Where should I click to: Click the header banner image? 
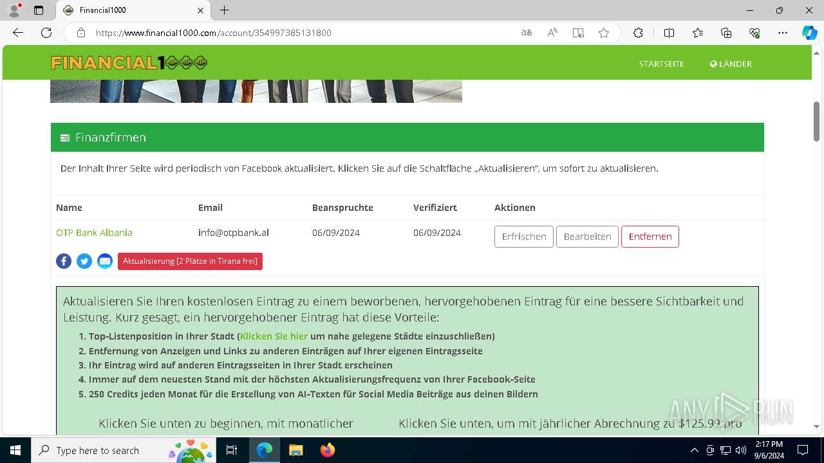[256, 91]
